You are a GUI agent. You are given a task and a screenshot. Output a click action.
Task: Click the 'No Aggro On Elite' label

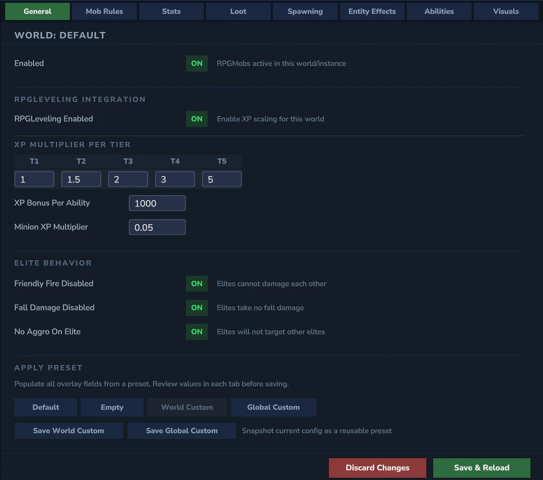point(47,331)
